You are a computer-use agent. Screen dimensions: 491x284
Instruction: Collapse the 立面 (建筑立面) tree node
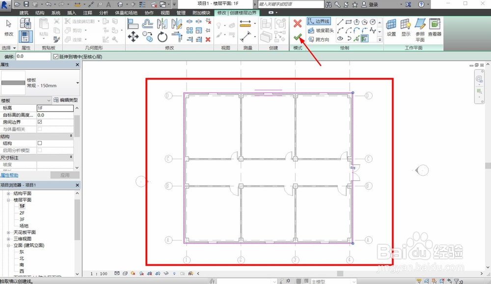point(8,246)
